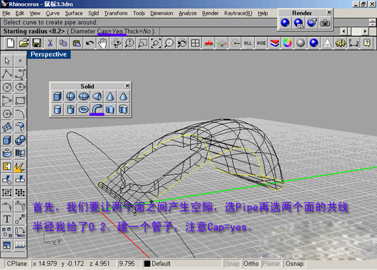Select the Pan hand tool
Image resolution: width=377 pixels, height=270 pixels.
click(103, 43)
